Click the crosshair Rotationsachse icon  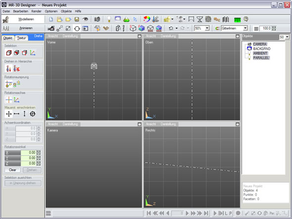(8, 100)
